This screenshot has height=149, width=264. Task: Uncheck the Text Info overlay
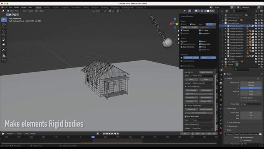pyautogui.click(x=181, y=30)
